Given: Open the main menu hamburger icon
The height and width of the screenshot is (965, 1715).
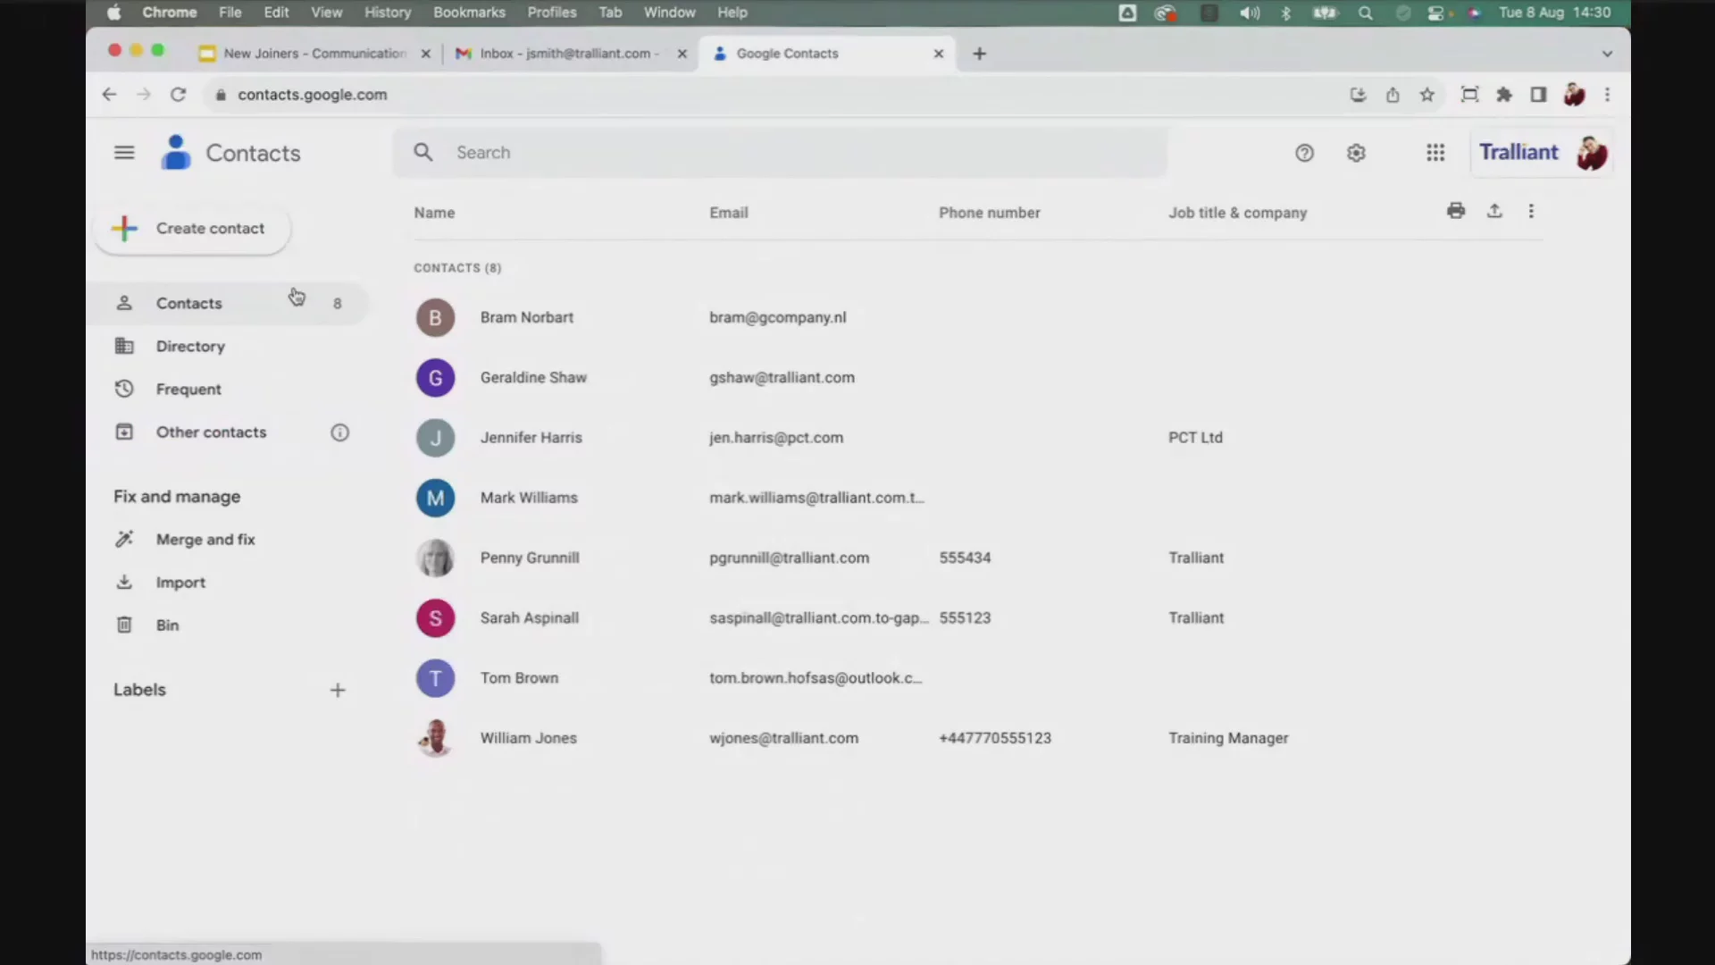Looking at the screenshot, I should click(x=124, y=153).
